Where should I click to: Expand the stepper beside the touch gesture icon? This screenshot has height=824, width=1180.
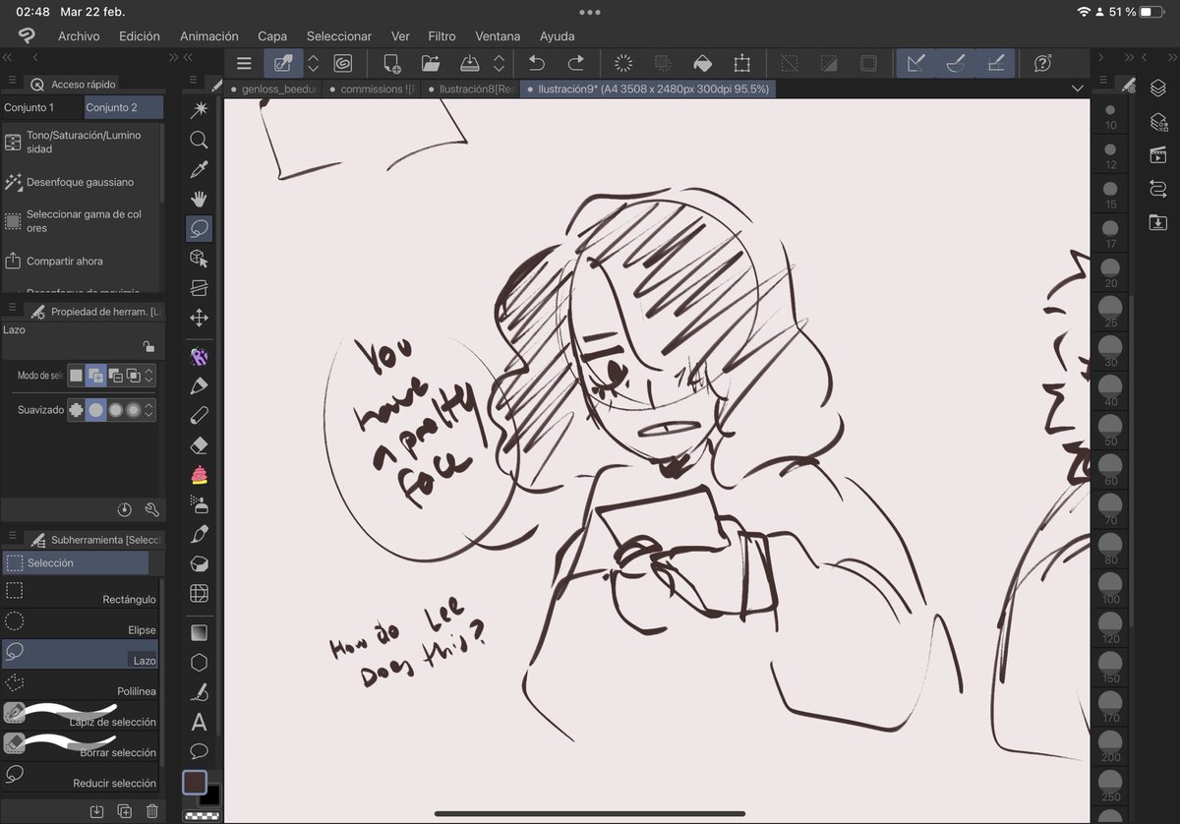pyautogui.click(x=313, y=63)
